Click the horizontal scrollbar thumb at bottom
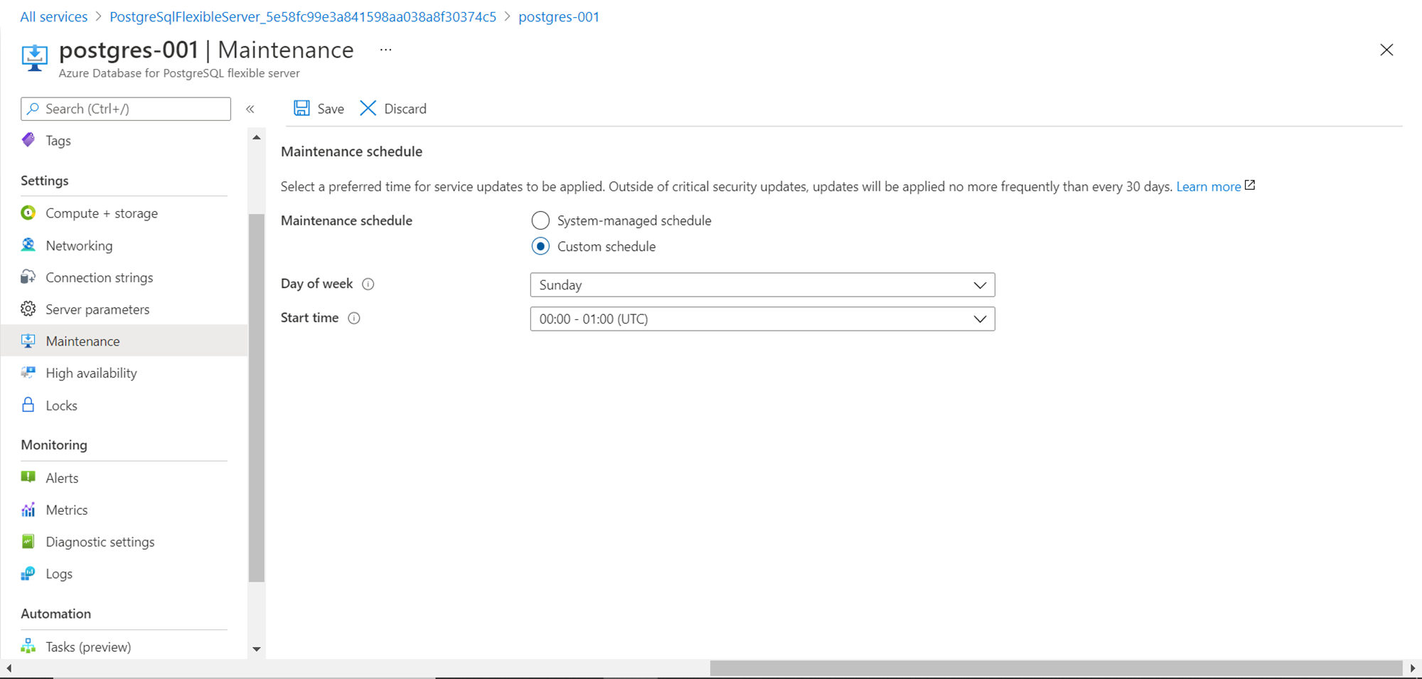The width and height of the screenshot is (1422, 679). point(1056,668)
